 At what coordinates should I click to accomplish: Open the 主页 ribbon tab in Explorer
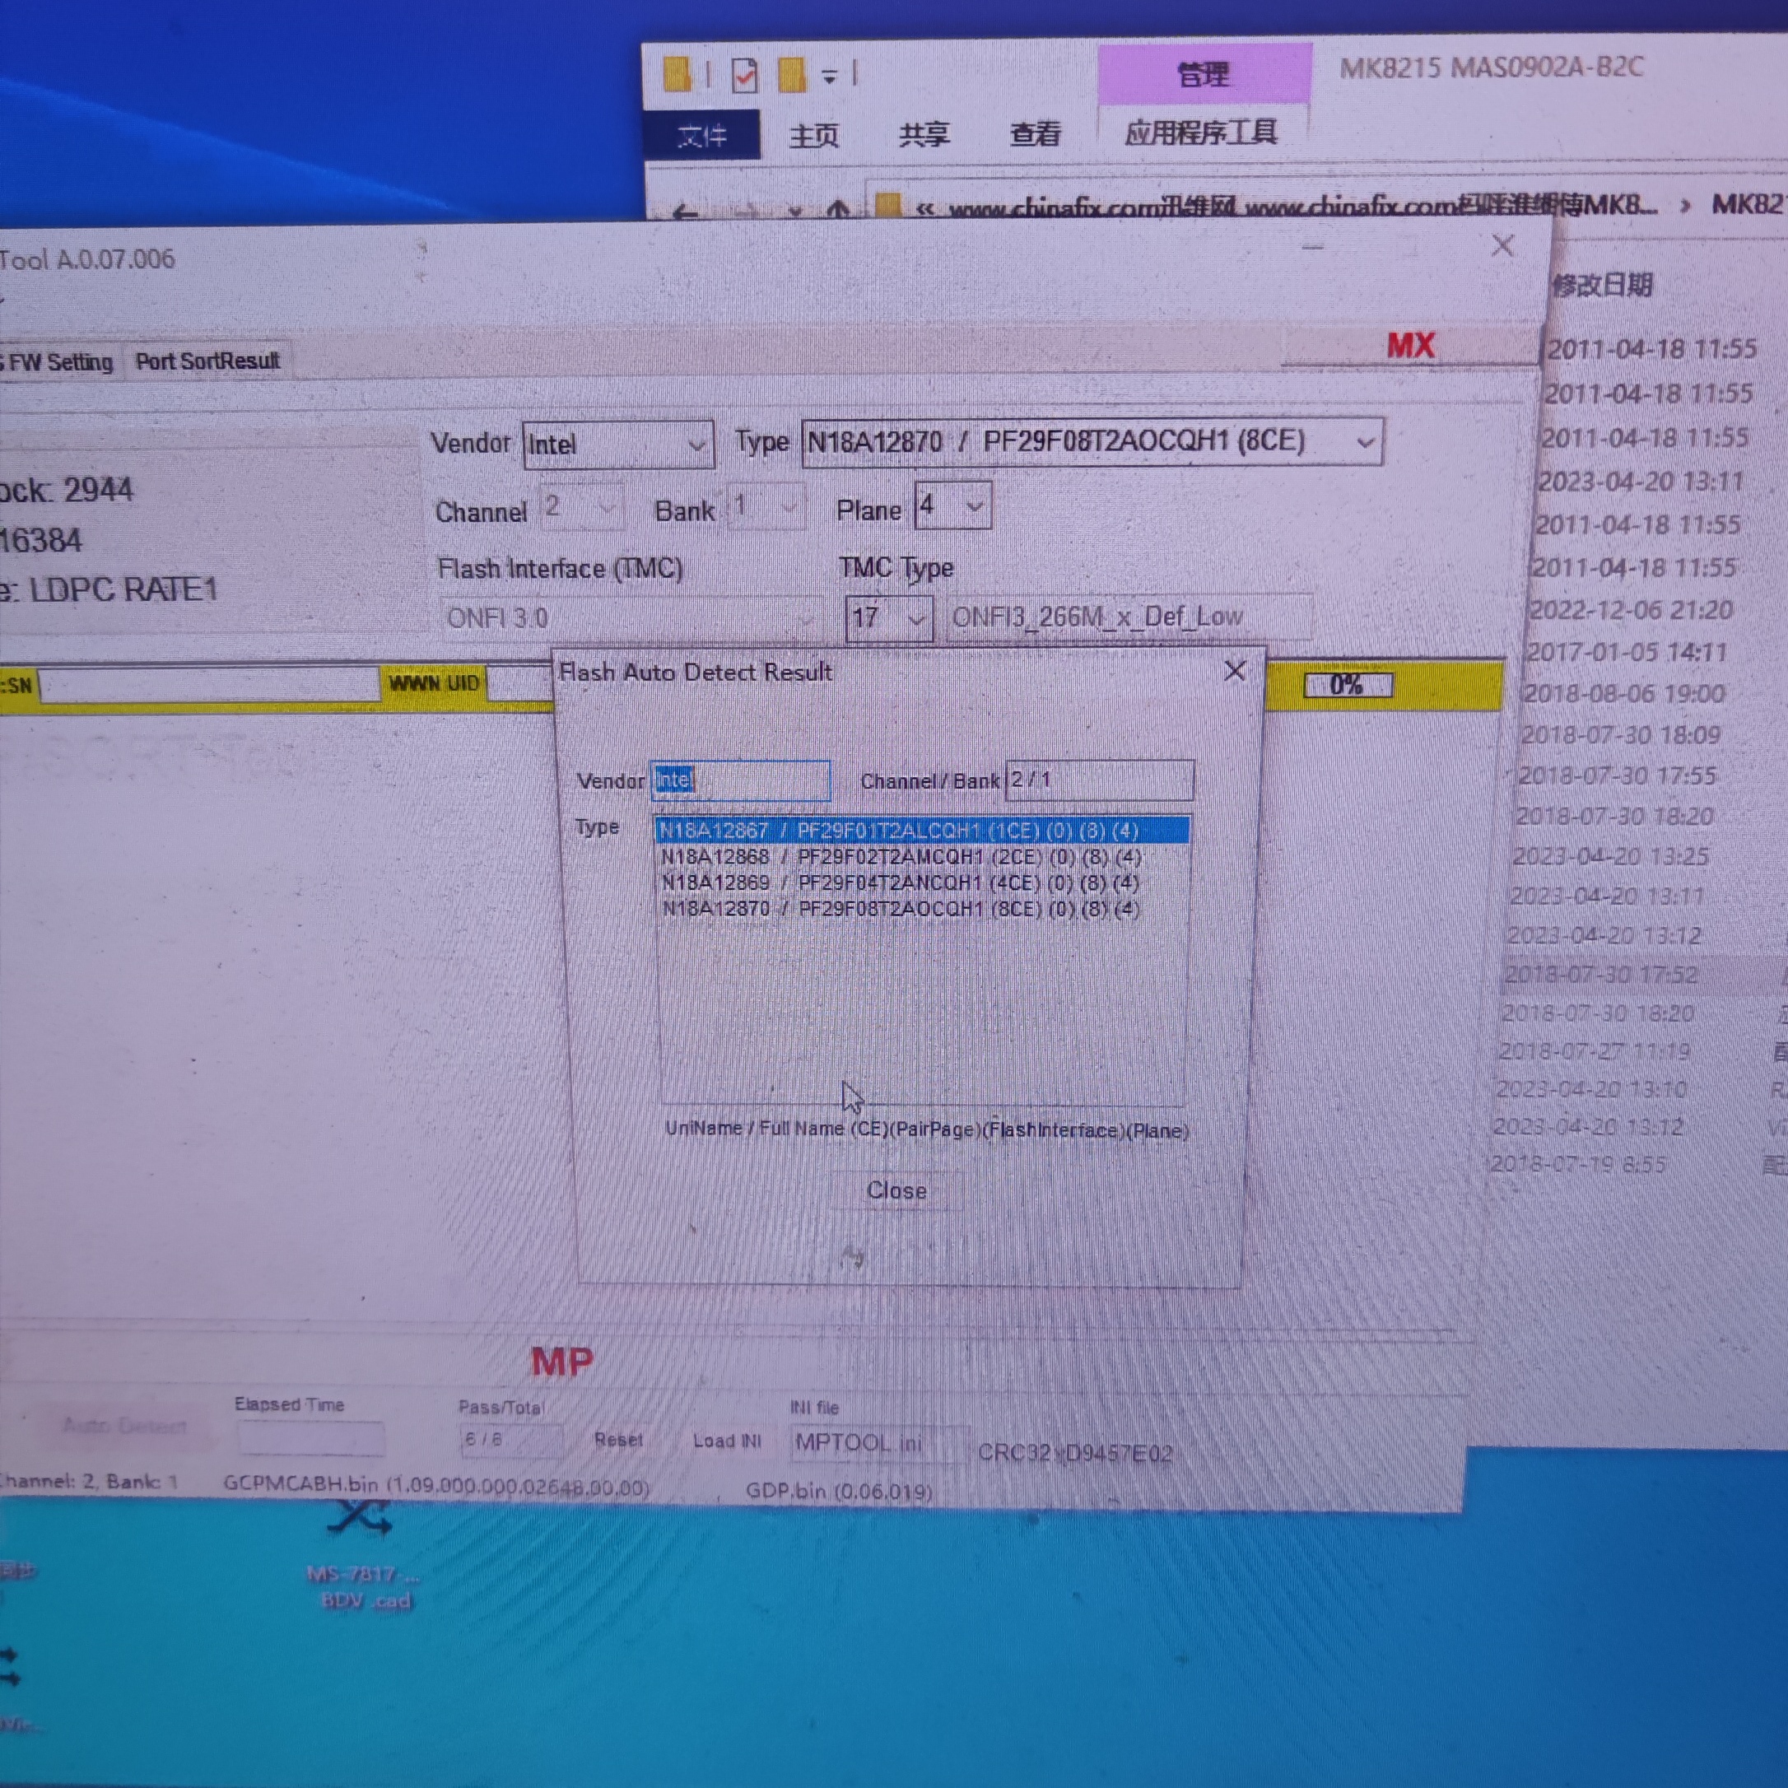(813, 136)
